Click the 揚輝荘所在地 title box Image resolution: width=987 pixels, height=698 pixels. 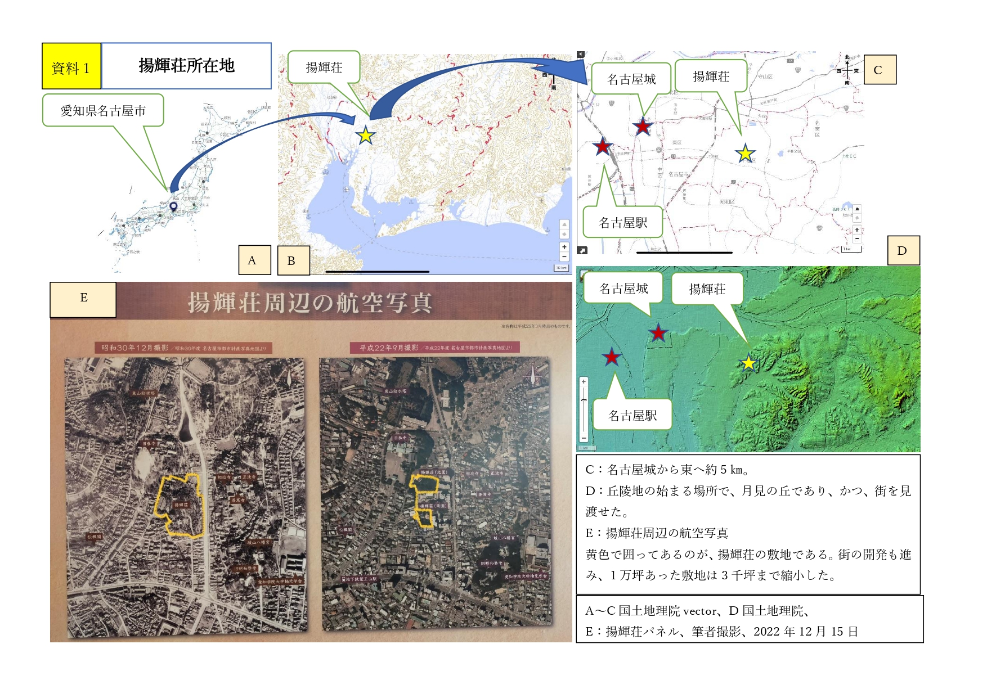point(186,66)
